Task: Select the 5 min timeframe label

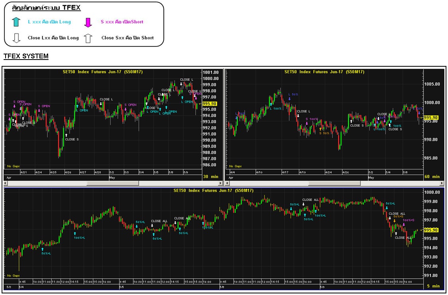Action: pyautogui.click(x=433, y=286)
